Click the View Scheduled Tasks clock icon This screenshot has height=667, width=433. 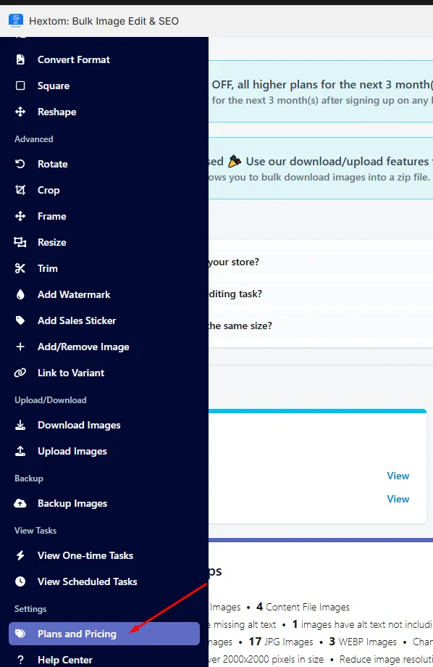20,581
